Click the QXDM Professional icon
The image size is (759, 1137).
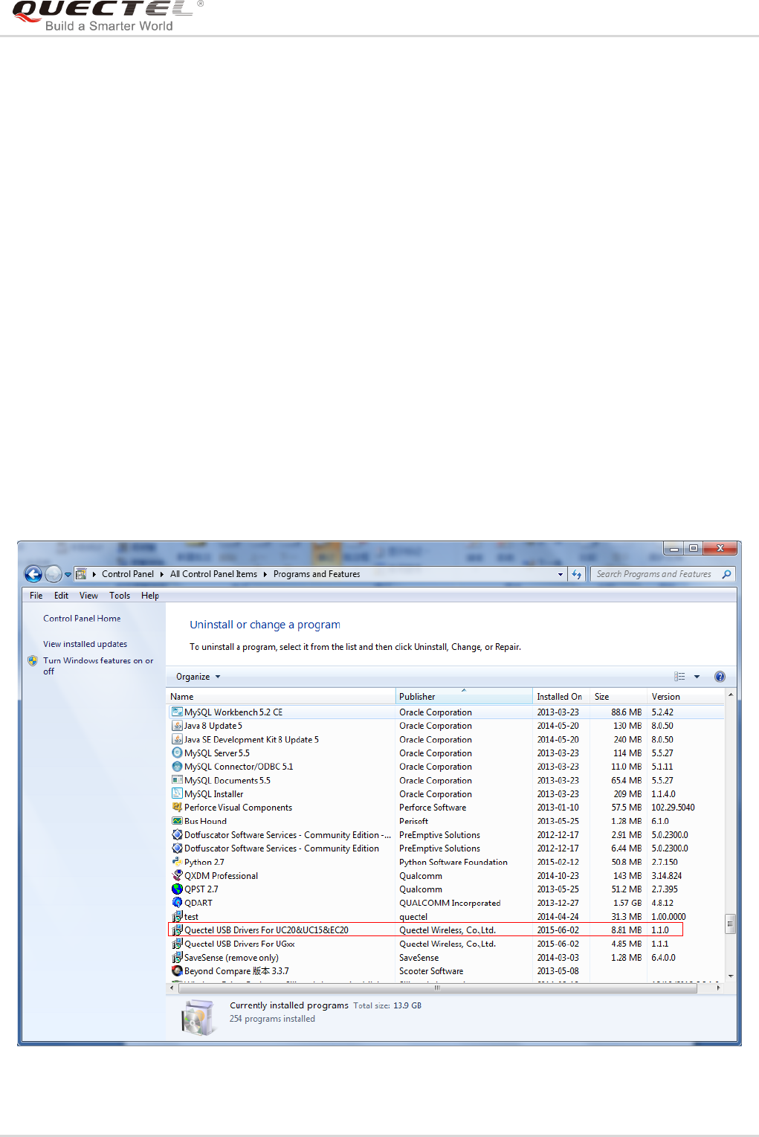[x=177, y=875]
